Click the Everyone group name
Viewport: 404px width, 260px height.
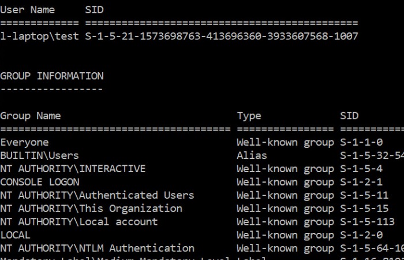24,142
